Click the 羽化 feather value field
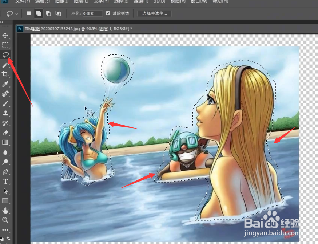The image size is (318, 244). 92,13
